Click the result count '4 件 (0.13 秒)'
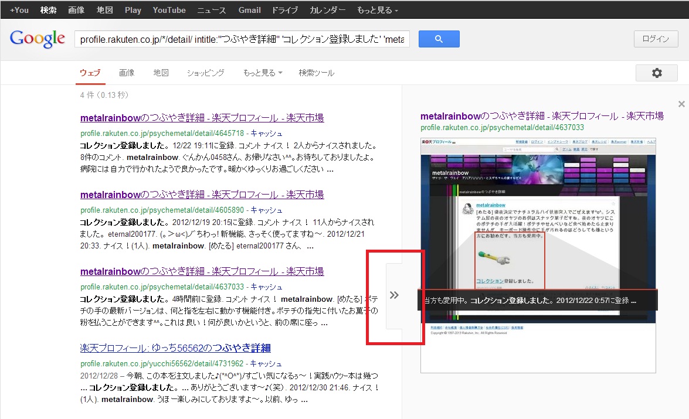This screenshot has height=419, width=689. coord(104,95)
